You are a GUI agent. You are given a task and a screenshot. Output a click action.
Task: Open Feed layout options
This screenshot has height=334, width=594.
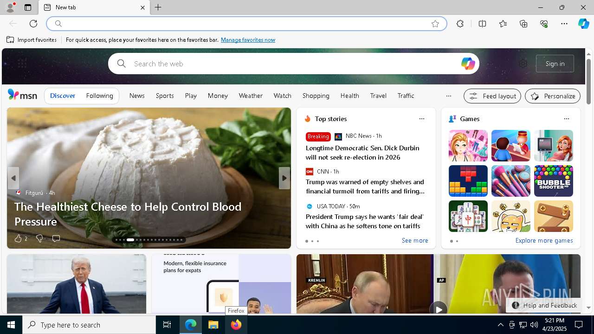(492, 96)
